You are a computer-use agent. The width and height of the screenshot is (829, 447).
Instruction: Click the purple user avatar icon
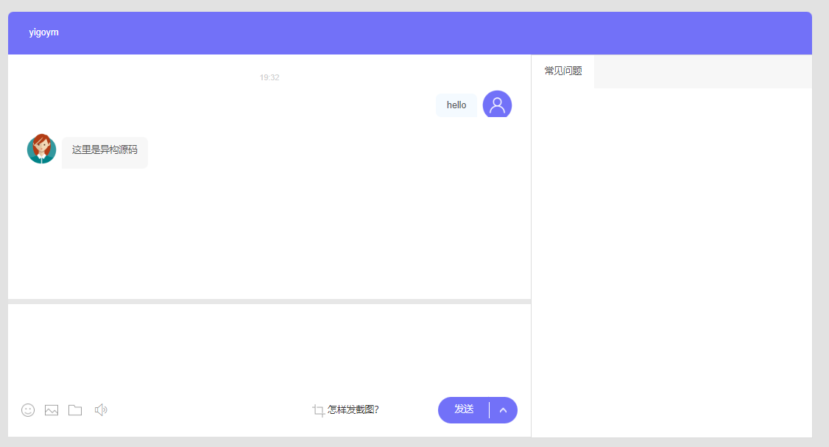click(x=497, y=105)
